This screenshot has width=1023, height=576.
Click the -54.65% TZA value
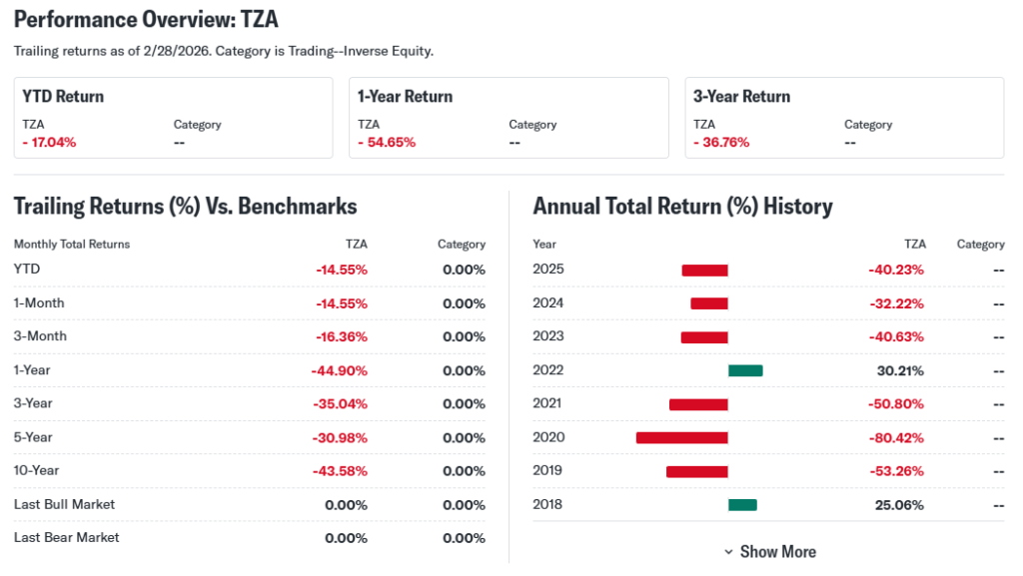coord(387,142)
